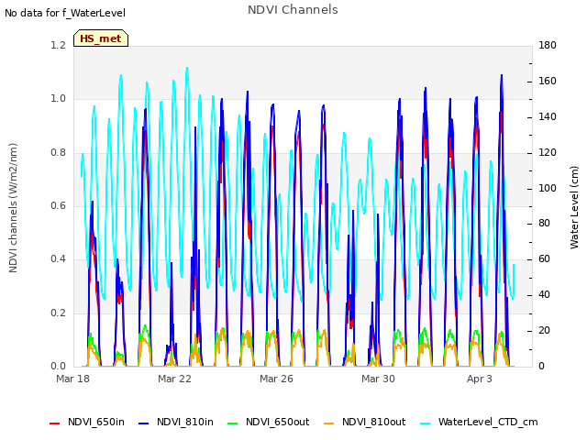Click the 40 right axis tick label

544,295
